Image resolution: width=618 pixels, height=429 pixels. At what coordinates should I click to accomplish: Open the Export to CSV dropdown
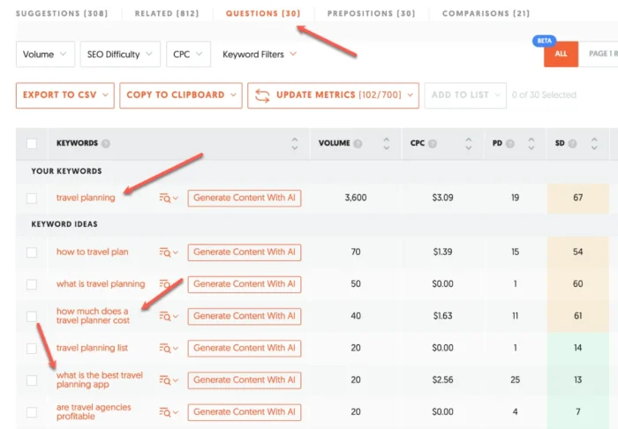(65, 95)
